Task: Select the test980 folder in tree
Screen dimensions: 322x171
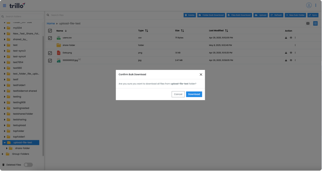Action: [17, 68]
